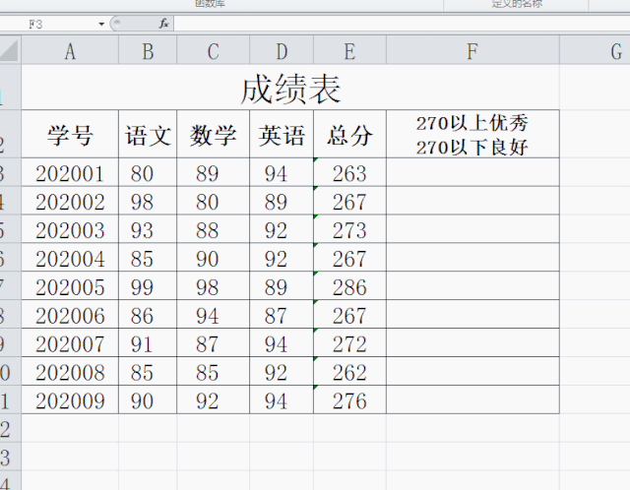The height and width of the screenshot is (490, 630).
Task: Click into the formula bar input
Action: [x=402, y=24]
